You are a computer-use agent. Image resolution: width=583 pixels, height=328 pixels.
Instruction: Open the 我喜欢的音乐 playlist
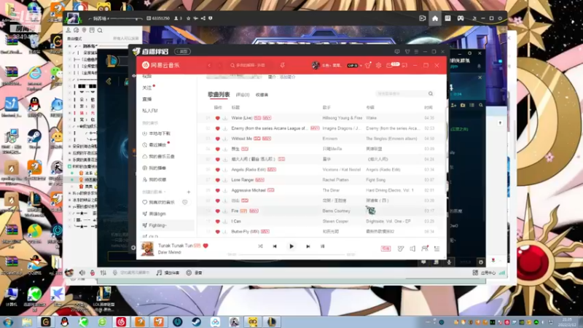[159, 203]
